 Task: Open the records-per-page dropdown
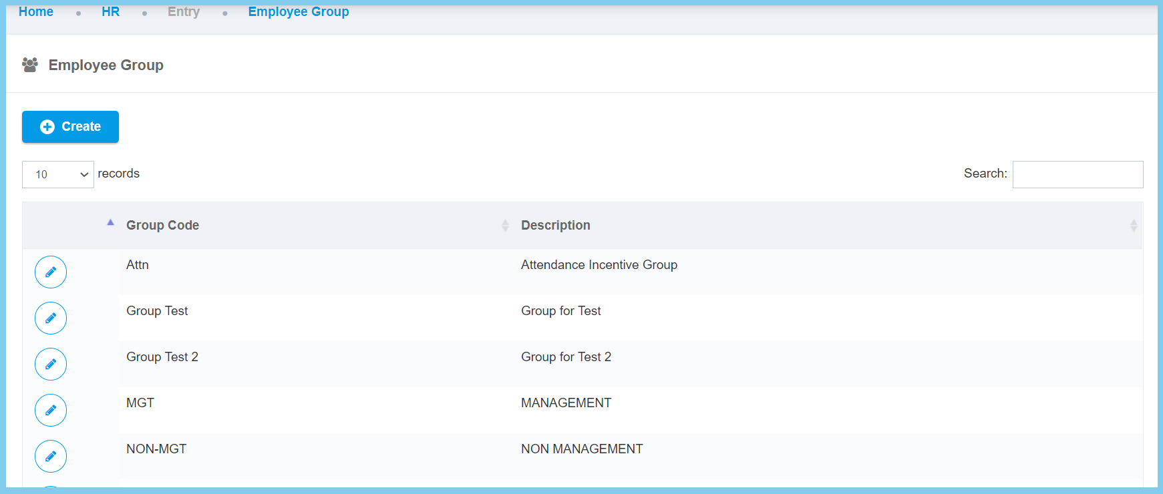(x=58, y=174)
